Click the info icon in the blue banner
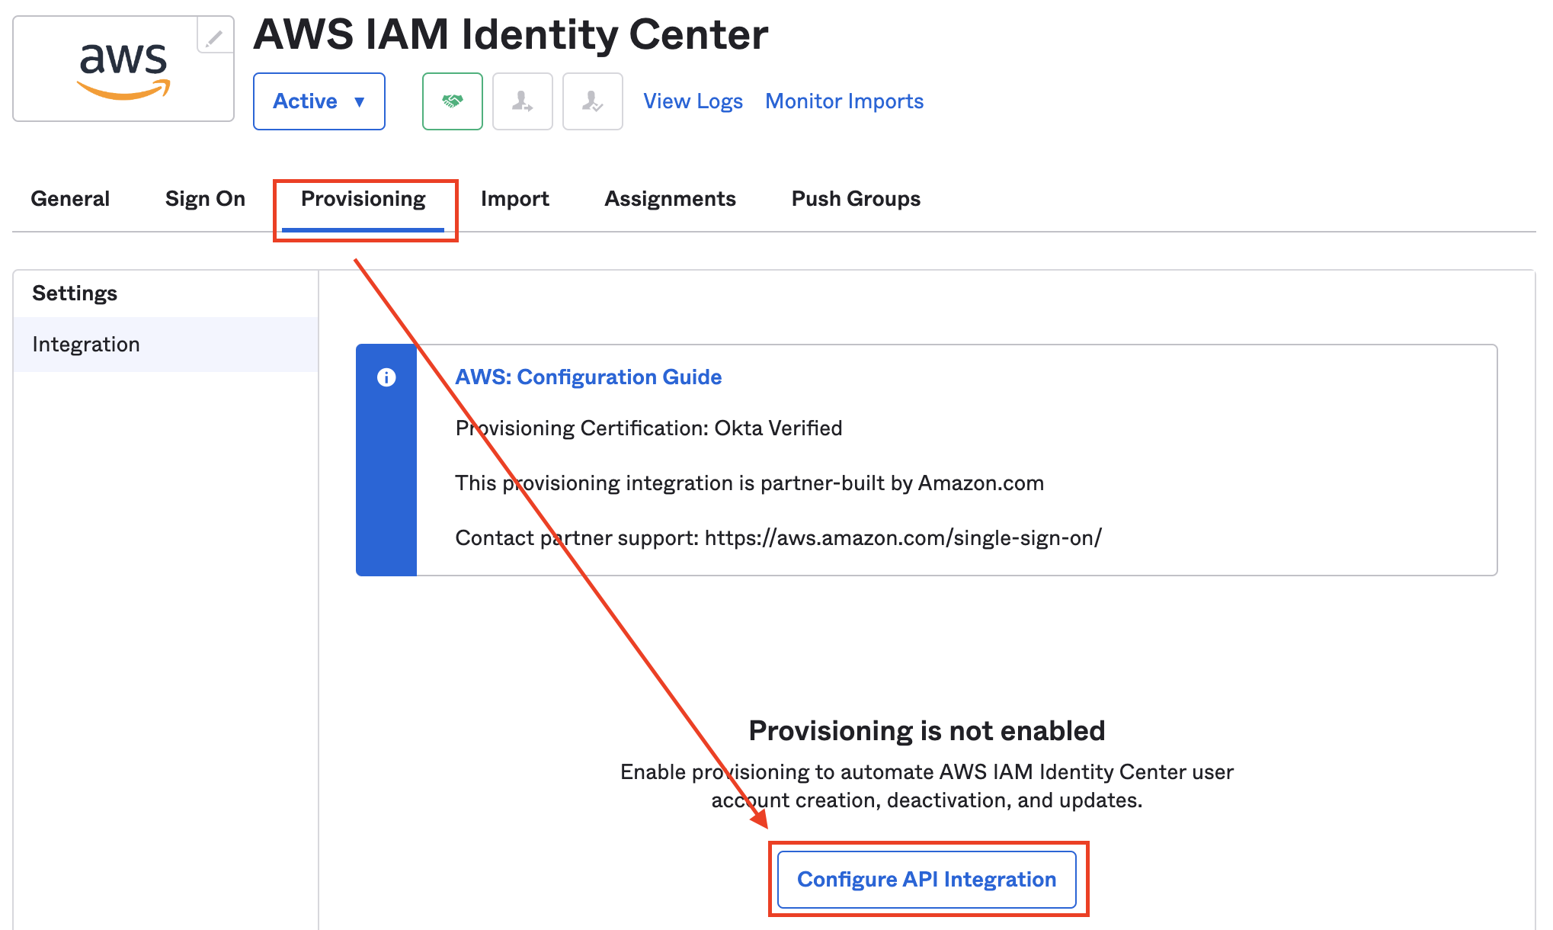The height and width of the screenshot is (930, 1553). point(386,377)
